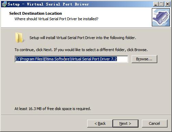Click the "Where should Virtual Serial Port Driver be installed?" text
The width and height of the screenshot is (172, 132).
point(56,19)
